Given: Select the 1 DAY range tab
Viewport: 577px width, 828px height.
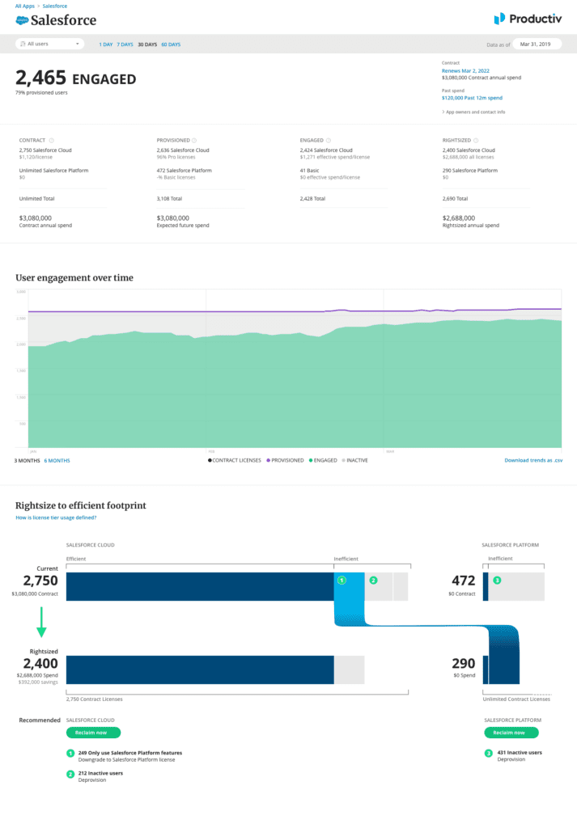Looking at the screenshot, I should coord(106,44).
